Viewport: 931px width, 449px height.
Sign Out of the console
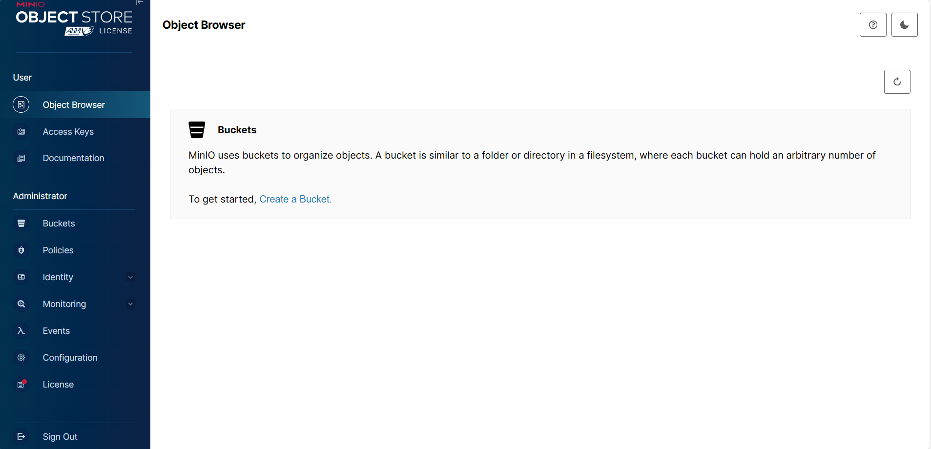pos(60,437)
